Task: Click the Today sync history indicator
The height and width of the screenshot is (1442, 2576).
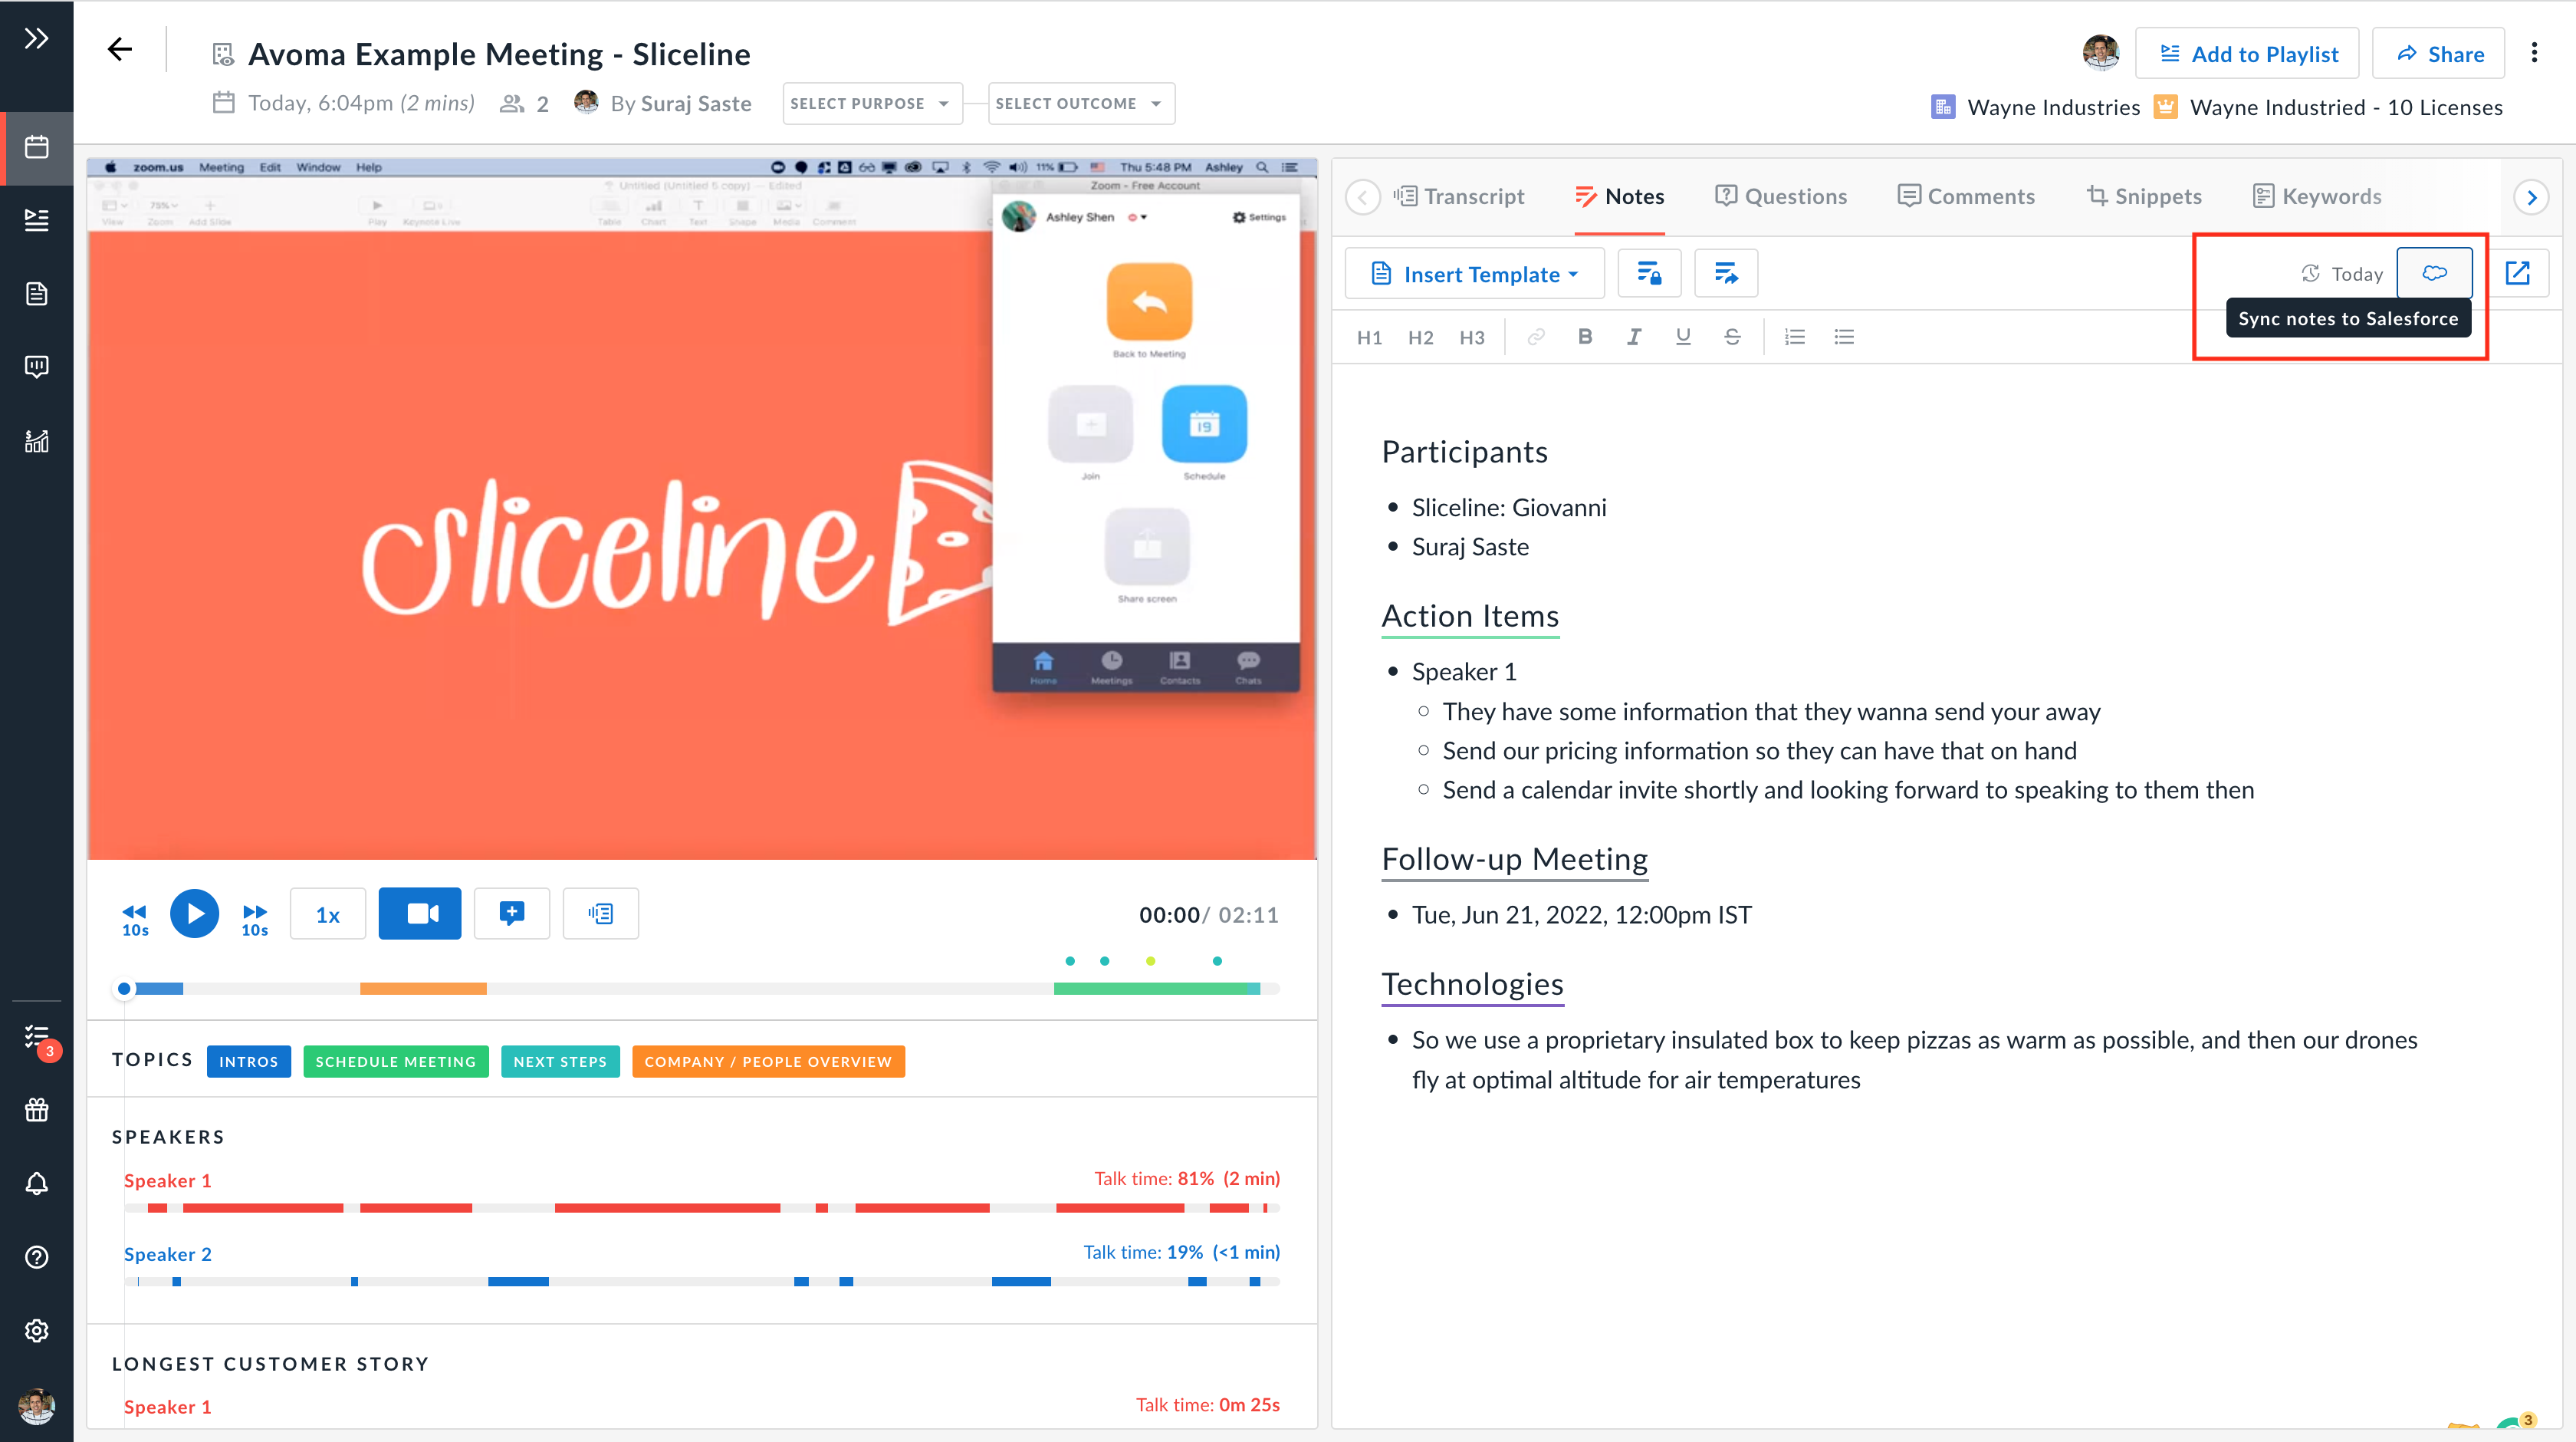Action: [2342, 274]
